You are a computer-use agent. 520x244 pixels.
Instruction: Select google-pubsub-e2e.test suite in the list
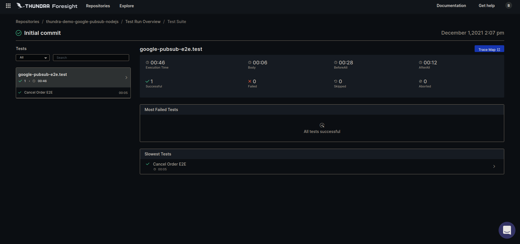[73, 78]
